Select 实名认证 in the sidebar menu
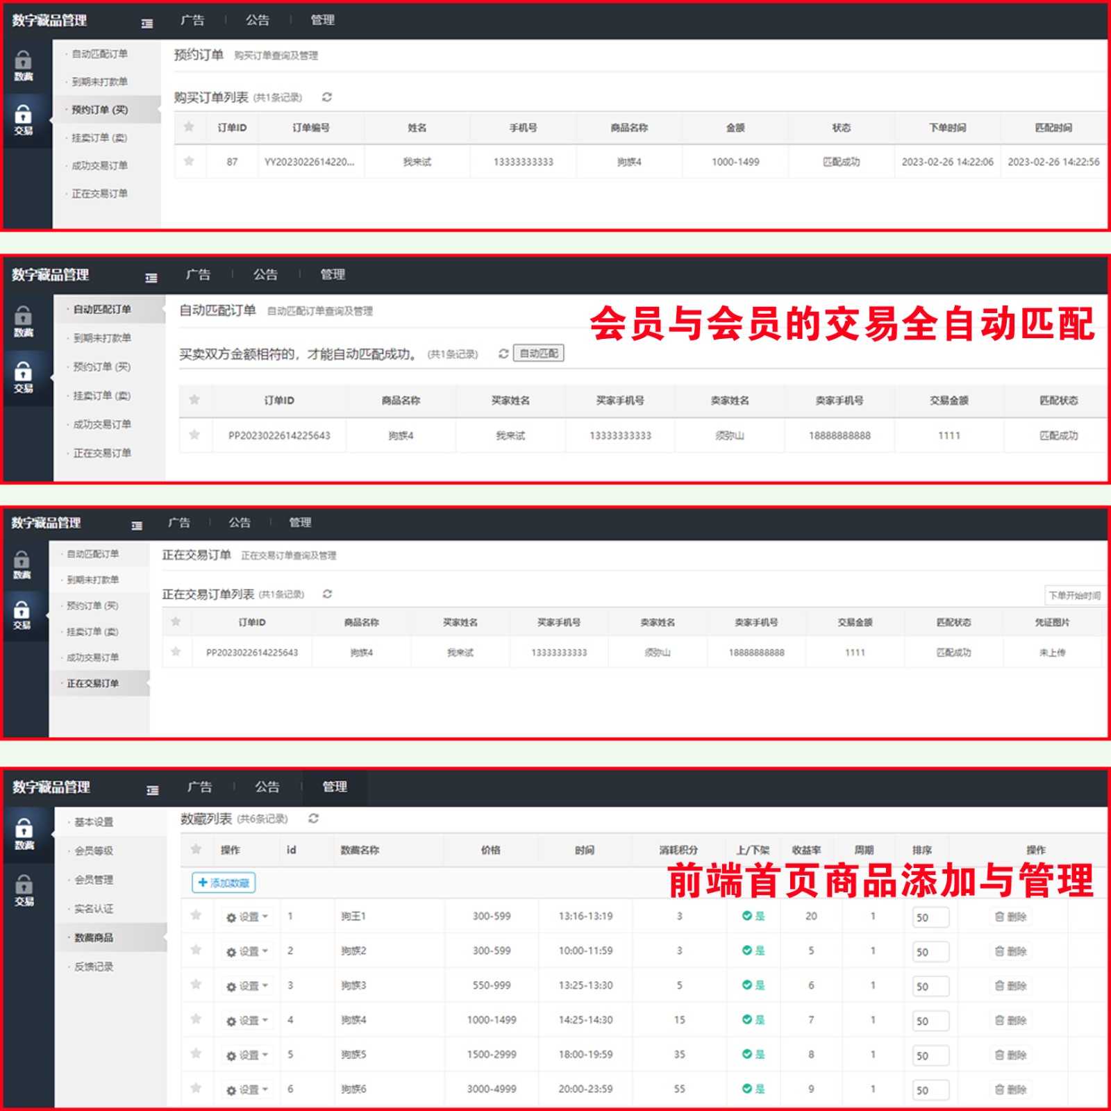Viewport: 1111px width, 1111px height. click(94, 909)
